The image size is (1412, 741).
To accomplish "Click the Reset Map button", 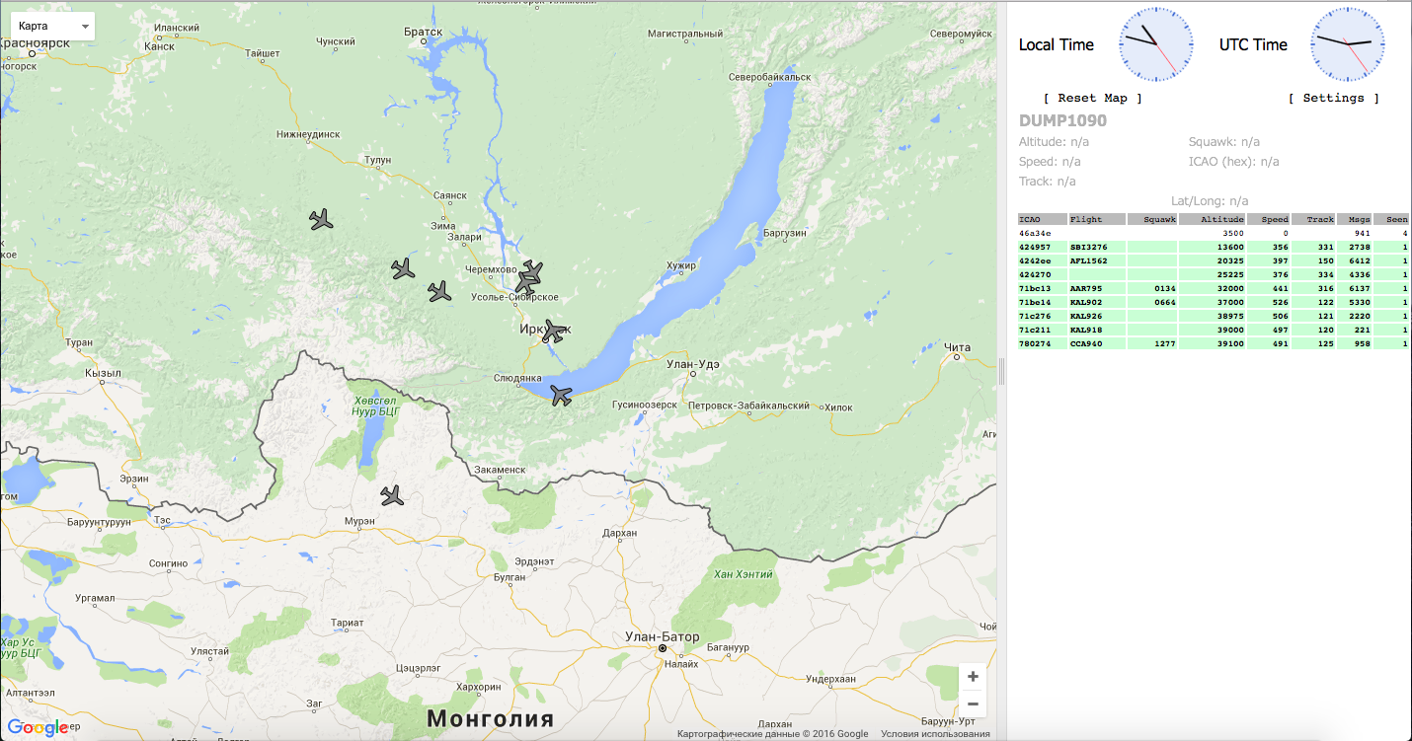I will [x=1092, y=98].
